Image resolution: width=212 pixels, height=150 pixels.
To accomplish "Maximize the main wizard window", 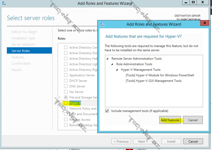I will pos(193,2).
